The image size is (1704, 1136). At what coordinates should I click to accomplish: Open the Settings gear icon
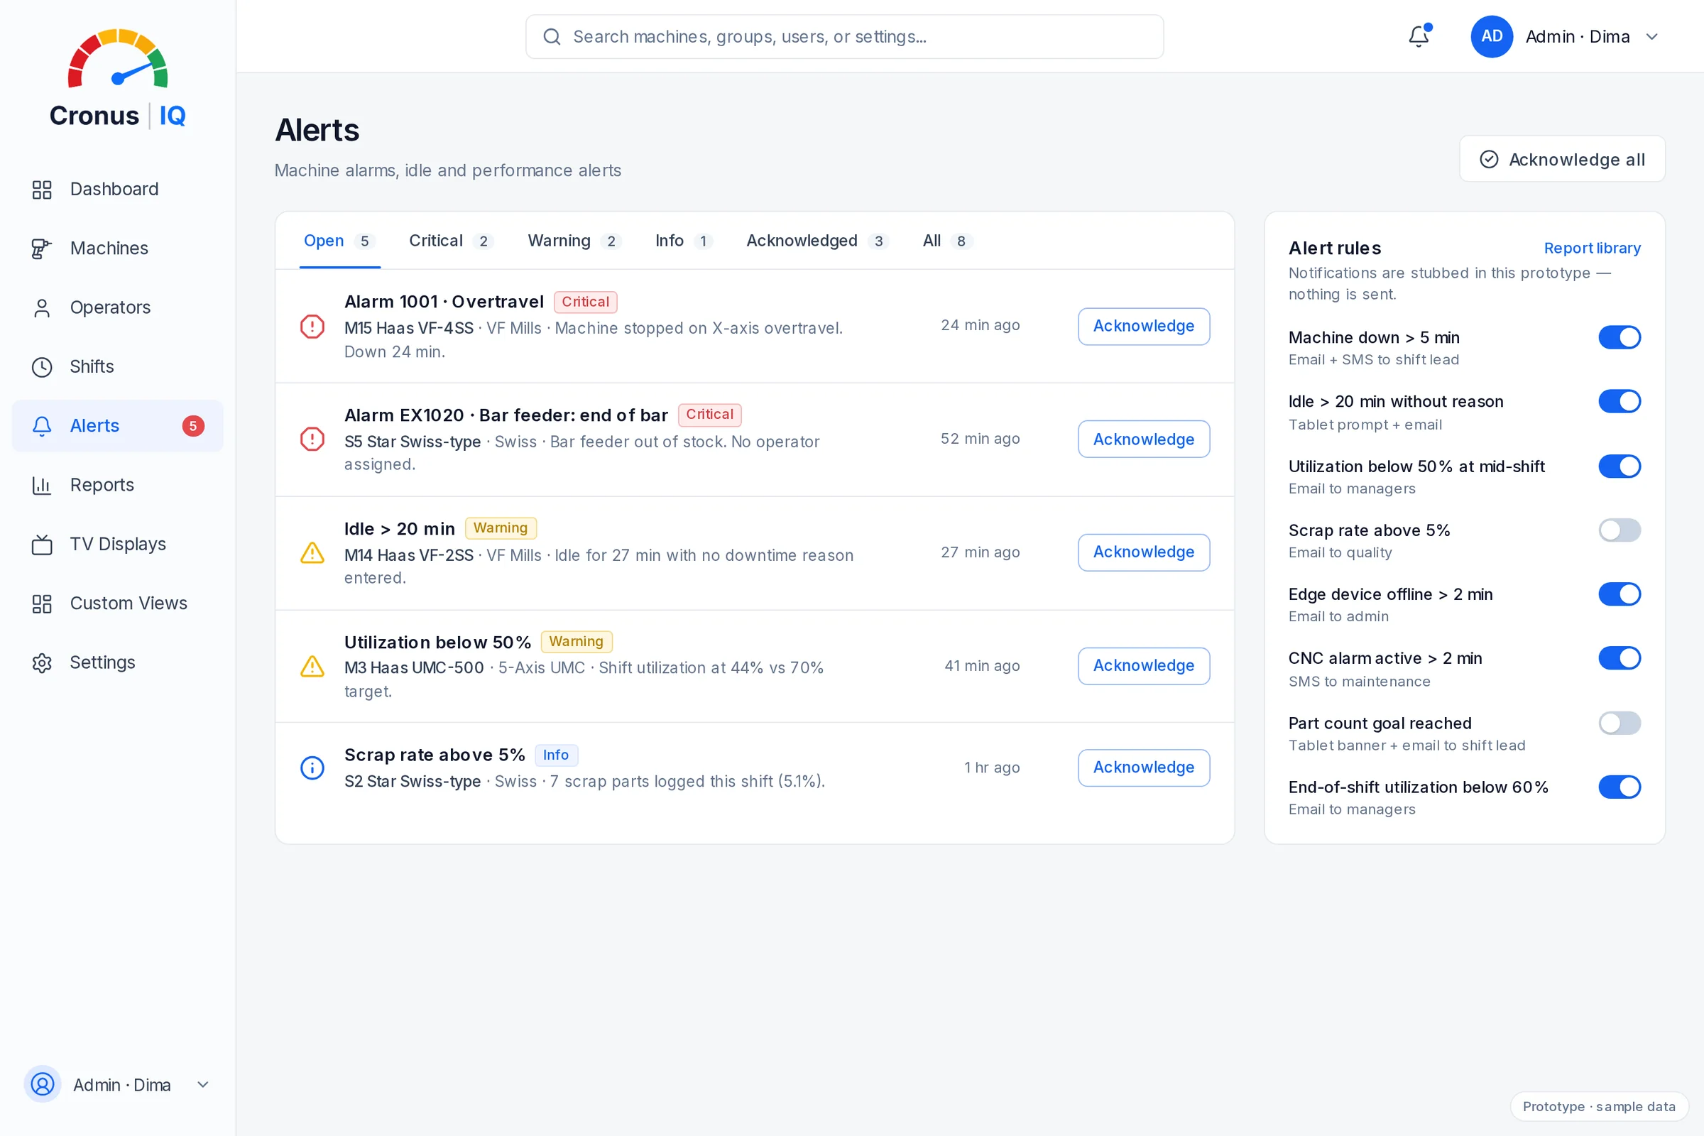point(42,663)
